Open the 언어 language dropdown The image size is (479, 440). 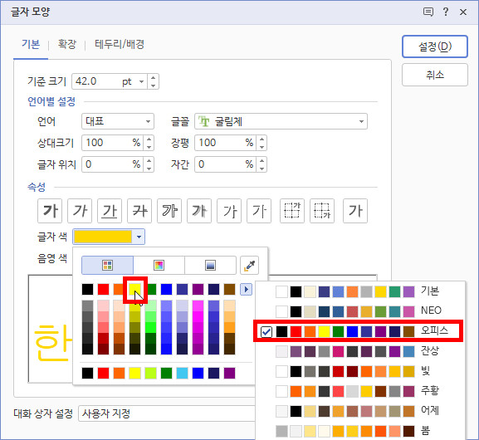[118, 121]
